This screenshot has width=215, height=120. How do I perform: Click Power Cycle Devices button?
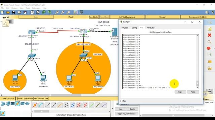(x=25, y=99)
